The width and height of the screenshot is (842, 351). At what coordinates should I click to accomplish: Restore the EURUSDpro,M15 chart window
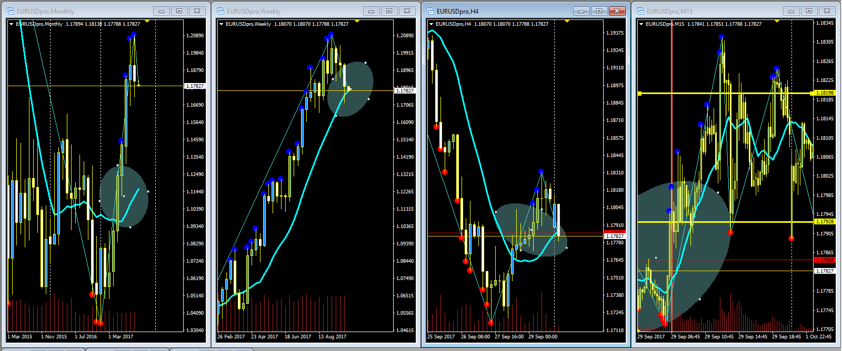pos(809,11)
